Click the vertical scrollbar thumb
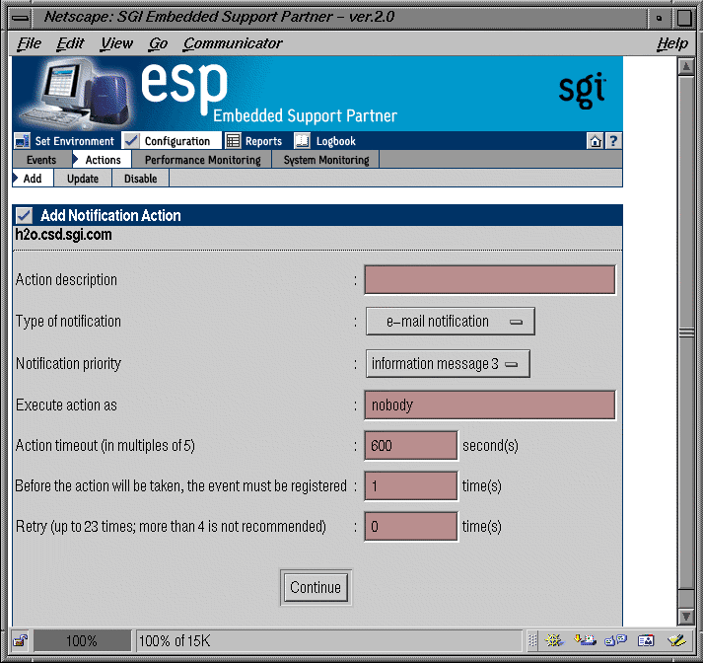703x663 pixels. (x=686, y=331)
